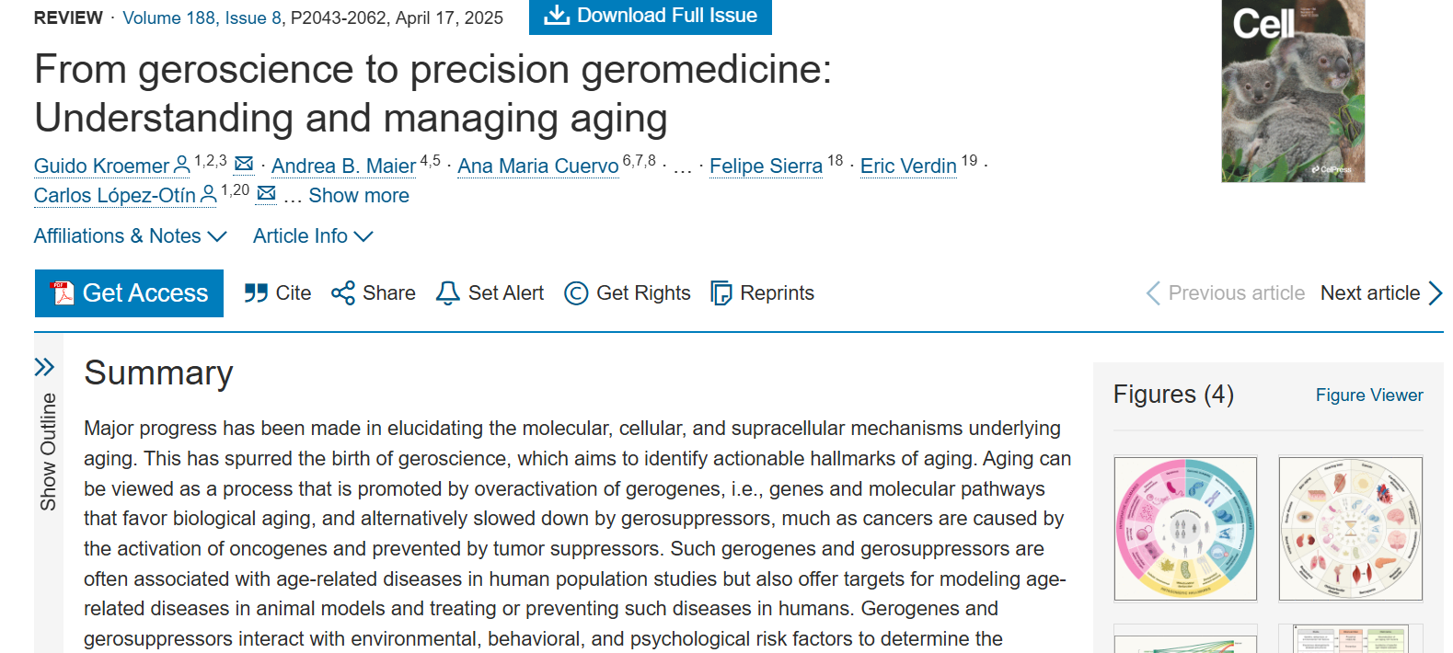Expand the Show Outline double-arrow
This screenshot has width=1453, height=653.
(x=44, y=368)
